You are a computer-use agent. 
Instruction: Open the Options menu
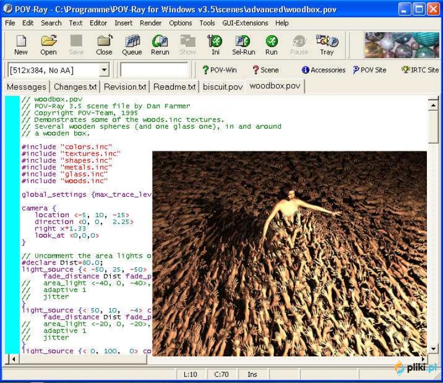(x=181, y=23)
